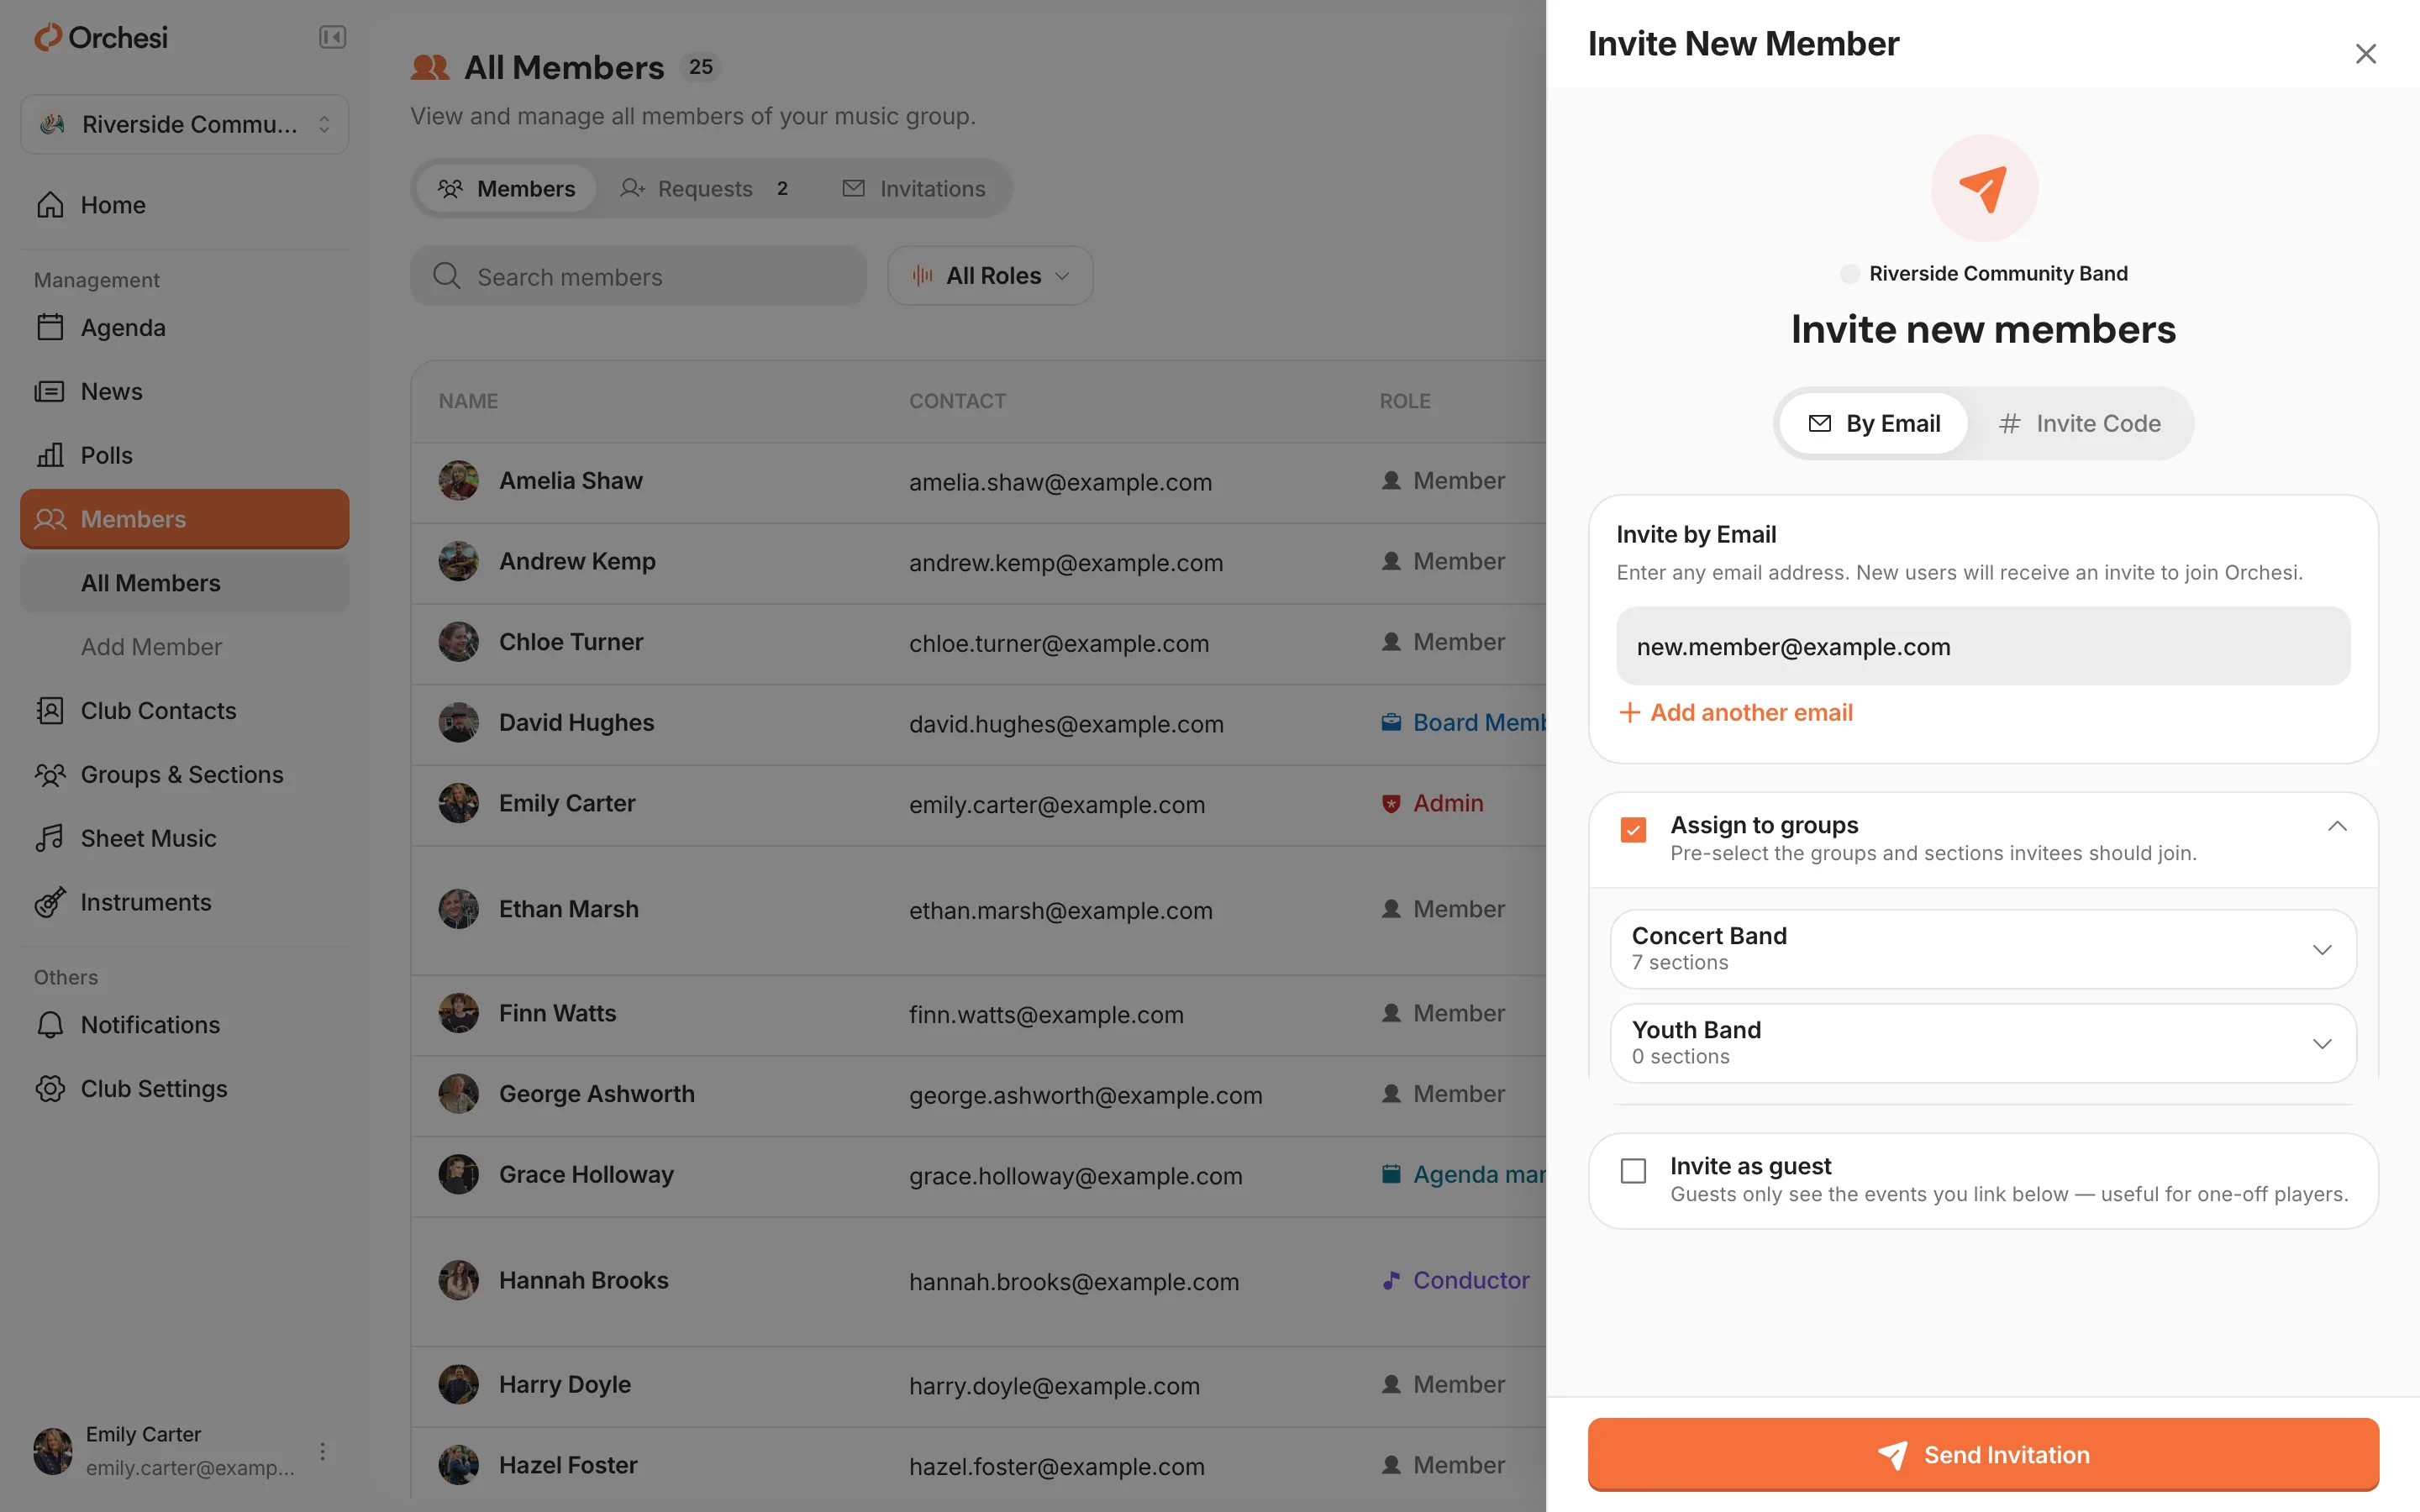Open the Instruments page
This screenshot has height=1512, width=2420.
[185, 902]
